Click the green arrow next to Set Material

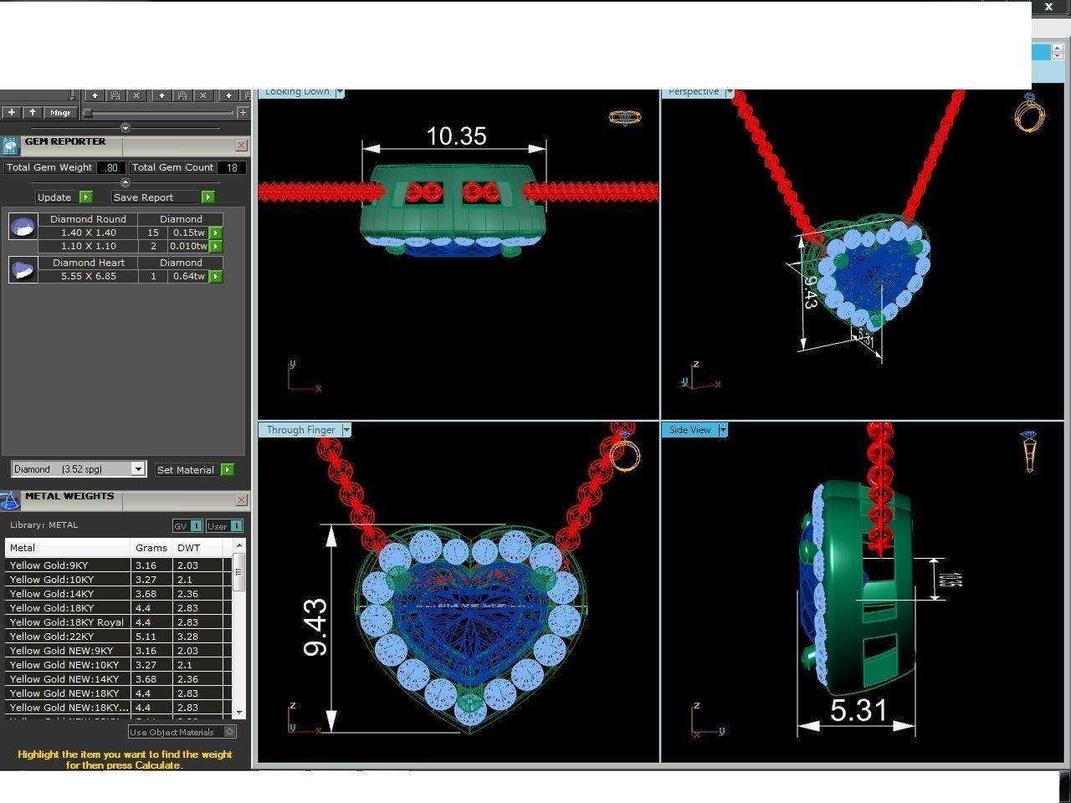pos(227,470)
